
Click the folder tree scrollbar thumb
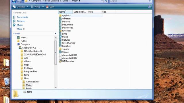tap(56, 53)
